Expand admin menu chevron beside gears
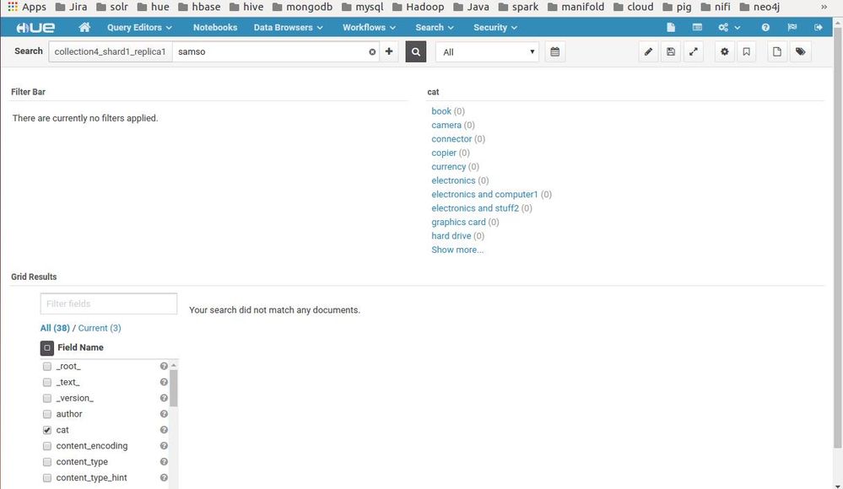 pyautogui.click(x=737, y=28)
